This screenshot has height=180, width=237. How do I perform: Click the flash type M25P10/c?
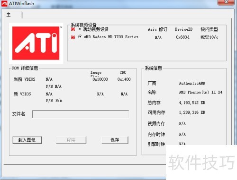click(x=210, y=37)
